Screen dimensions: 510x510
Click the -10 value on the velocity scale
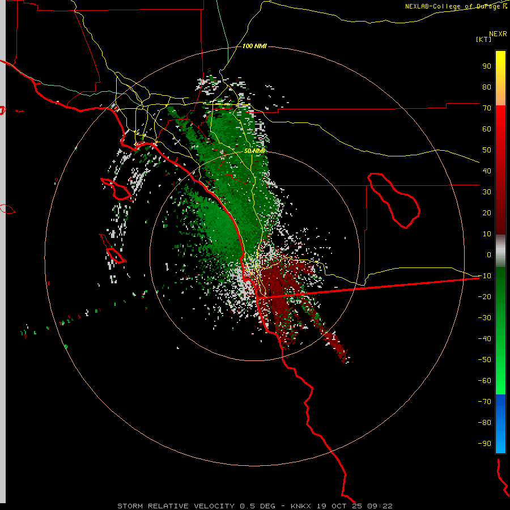[x=484, y=276]
